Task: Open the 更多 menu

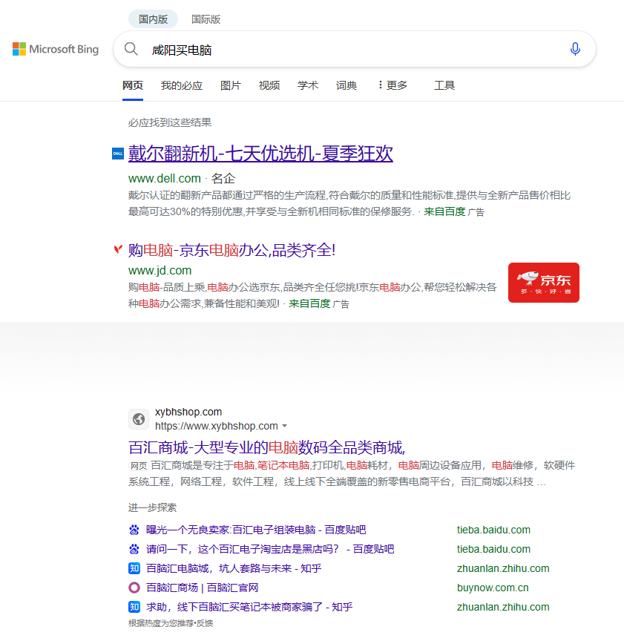Action: click(x=393, y=85)
